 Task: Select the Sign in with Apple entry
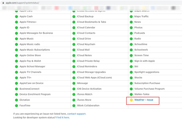[x=145, y=61]
